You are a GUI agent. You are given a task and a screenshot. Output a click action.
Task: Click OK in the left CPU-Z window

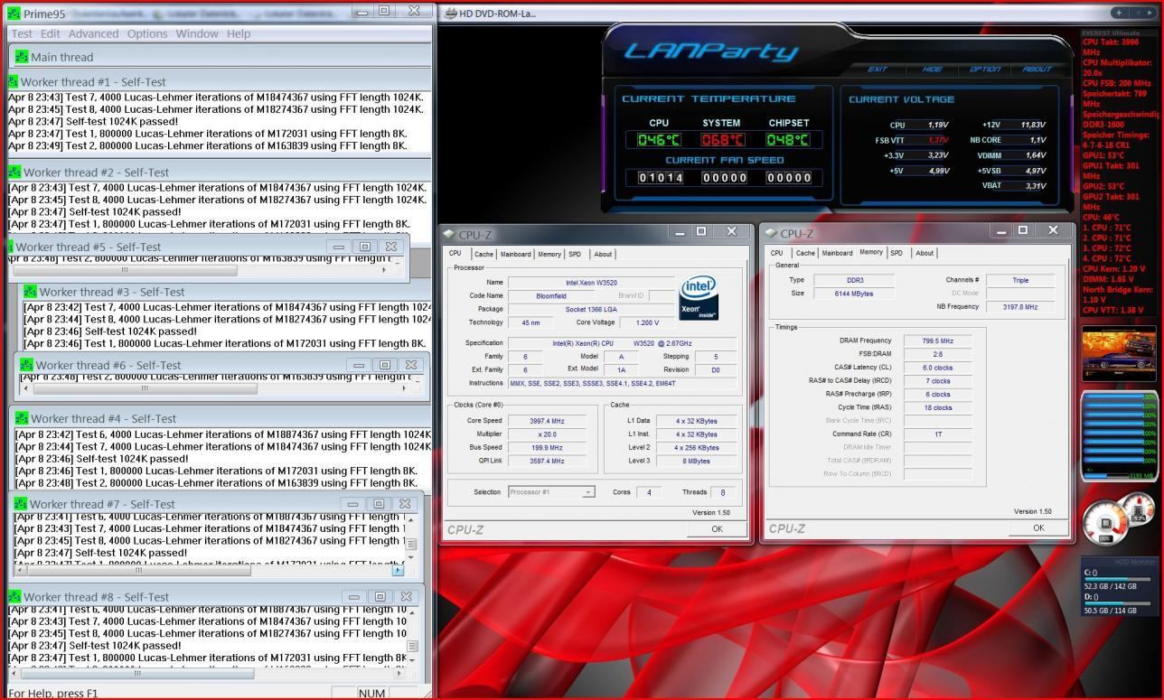click(717, 529)
